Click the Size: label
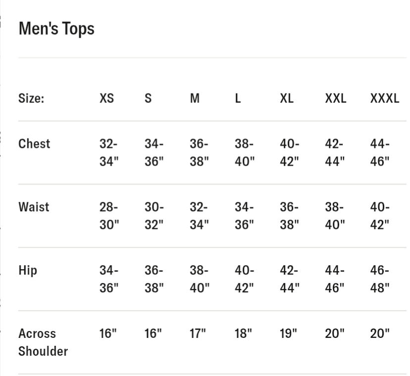Screen dimensions: 410x376 [x=31, y=98]
